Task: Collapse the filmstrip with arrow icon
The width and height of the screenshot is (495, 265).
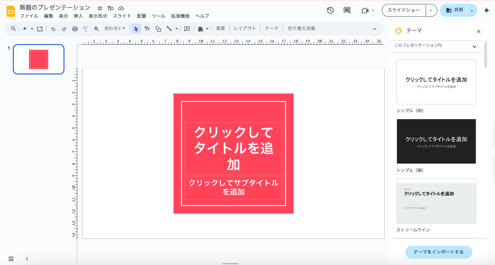Action: coord(27,259)
